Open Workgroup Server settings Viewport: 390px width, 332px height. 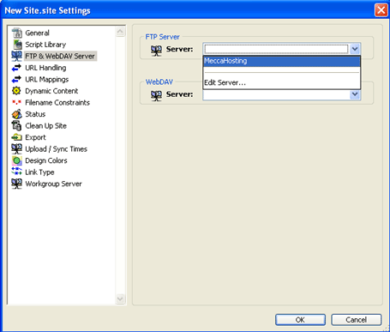pos(53,184)
